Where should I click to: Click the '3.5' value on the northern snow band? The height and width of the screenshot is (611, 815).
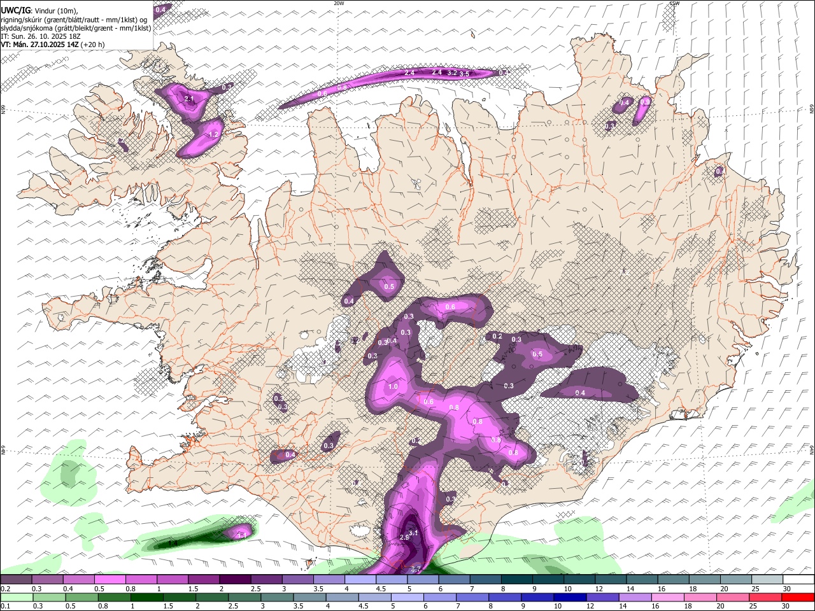pyautogui.click(x=464, y=74)
